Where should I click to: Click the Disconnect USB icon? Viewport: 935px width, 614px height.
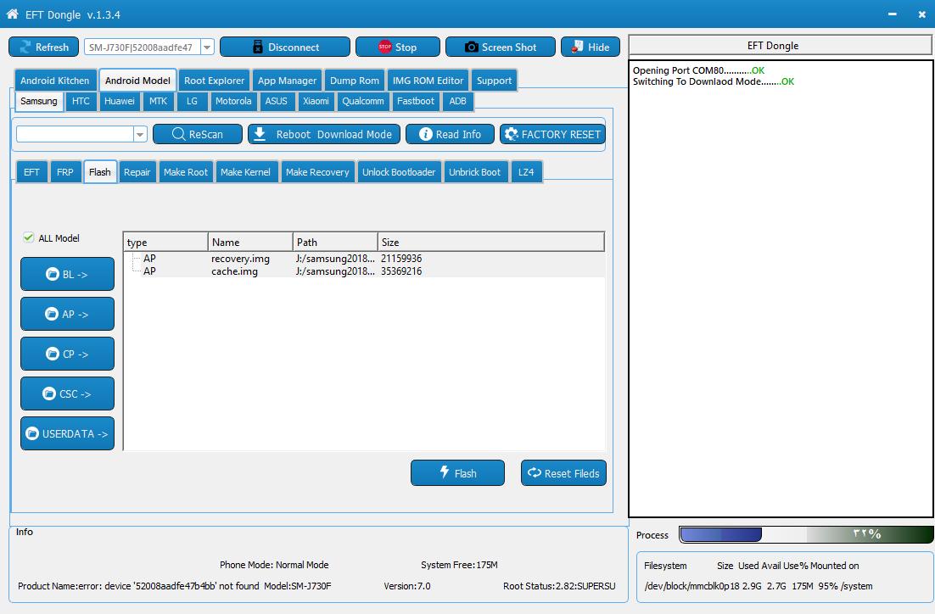click(258, 47)
